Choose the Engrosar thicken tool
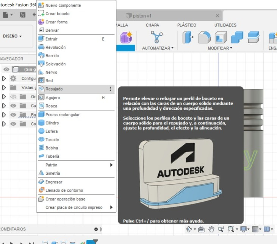 point(76,182)
